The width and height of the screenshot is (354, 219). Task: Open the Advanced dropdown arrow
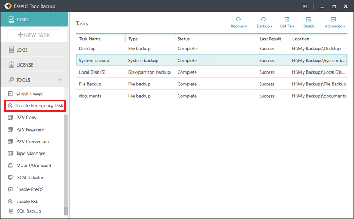pos(344,26)
